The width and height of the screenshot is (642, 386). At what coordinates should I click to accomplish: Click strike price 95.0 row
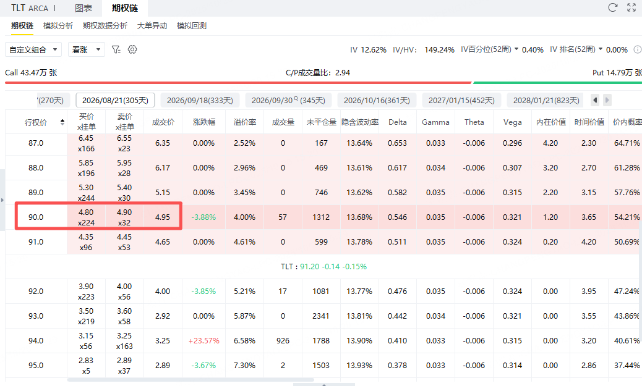point(323,366)
